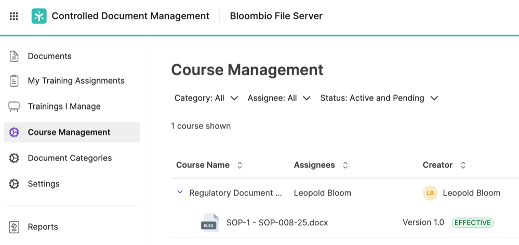Sort by Course Name column arrows
Image resolution: width=519 pixels, height=245 pixels.
click(x=240, y=165)
